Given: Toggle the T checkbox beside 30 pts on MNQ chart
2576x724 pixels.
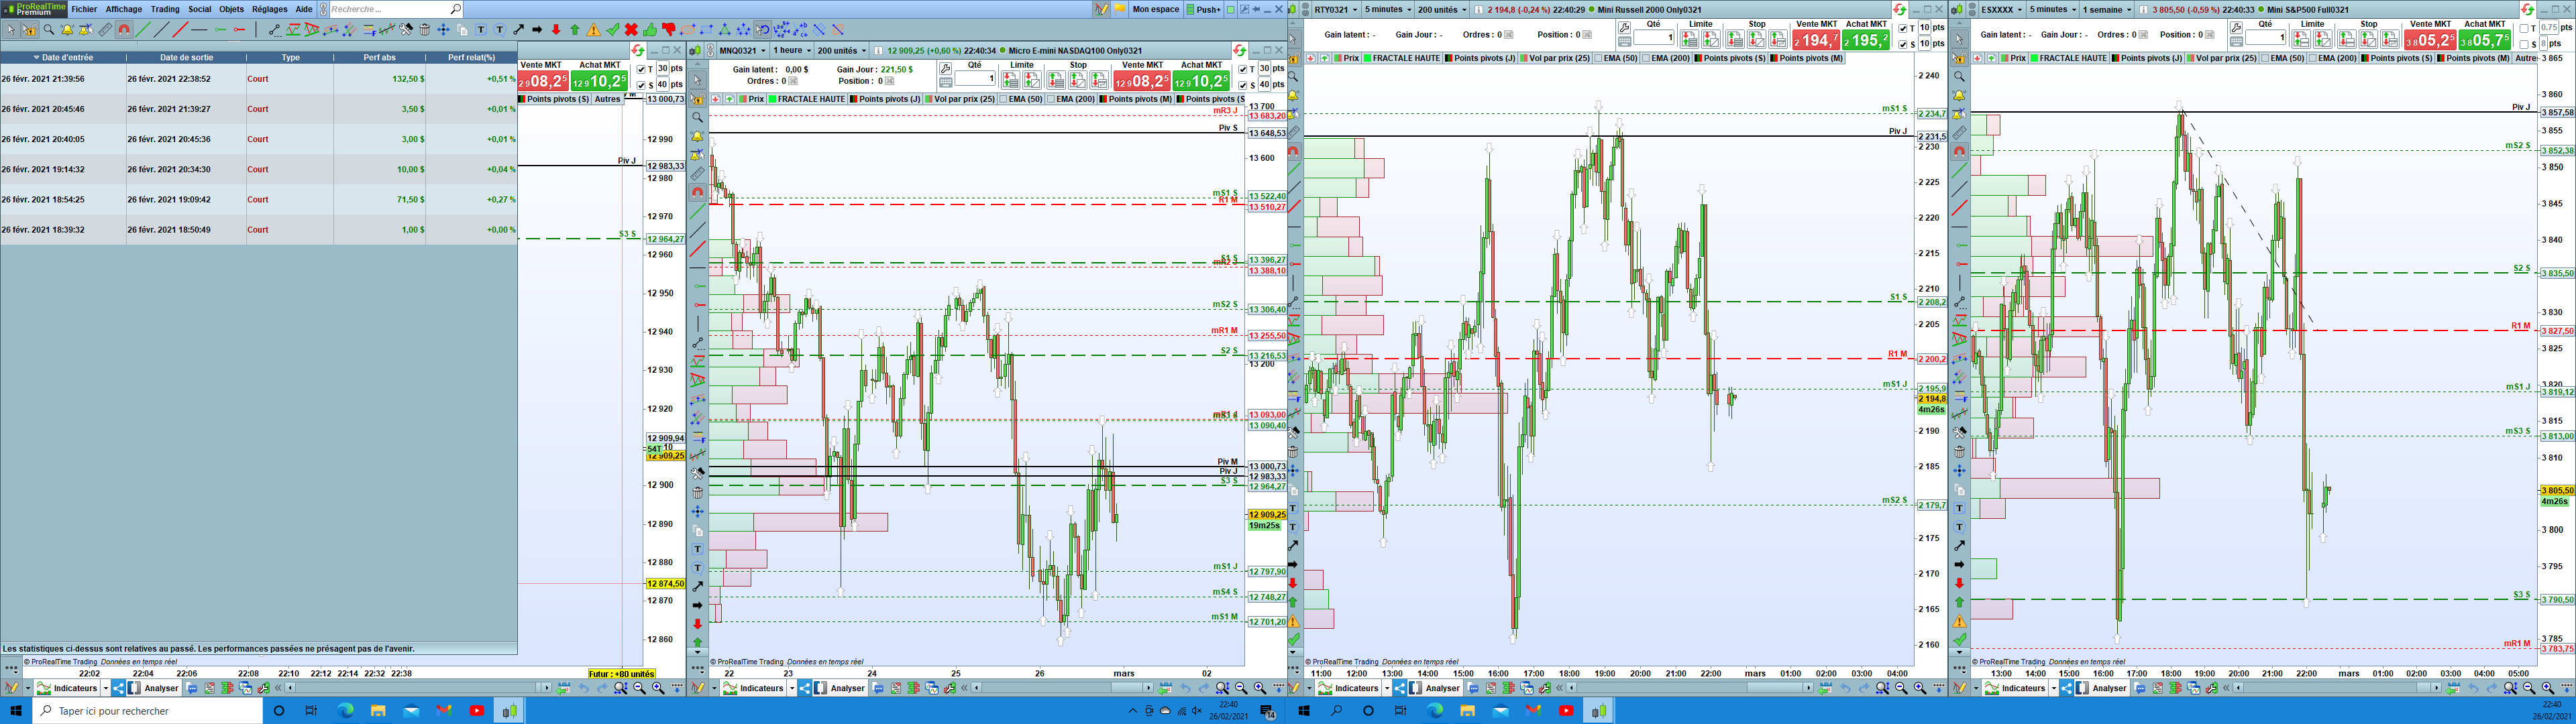Looking at the screenshot, I should pyautogui.click(x=1243, y=70).
